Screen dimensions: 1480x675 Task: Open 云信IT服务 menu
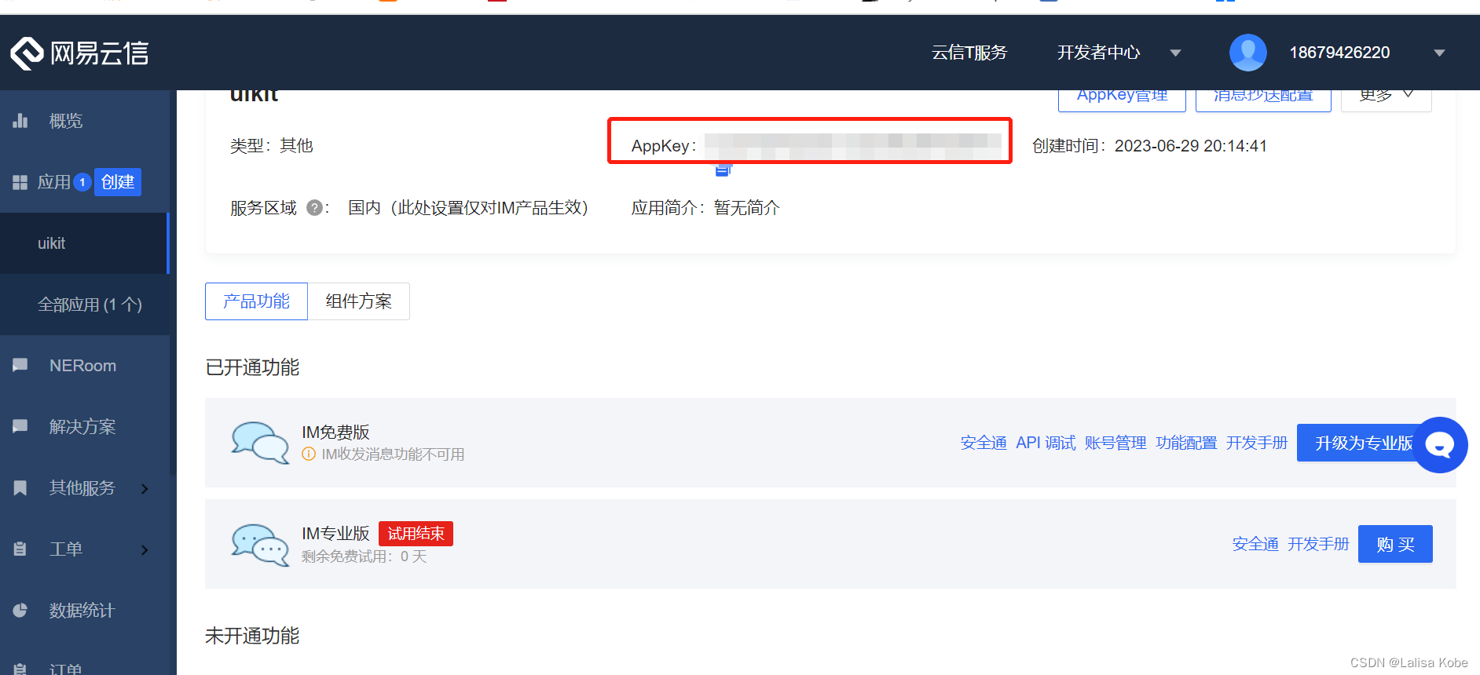click(x=969, y=53)
